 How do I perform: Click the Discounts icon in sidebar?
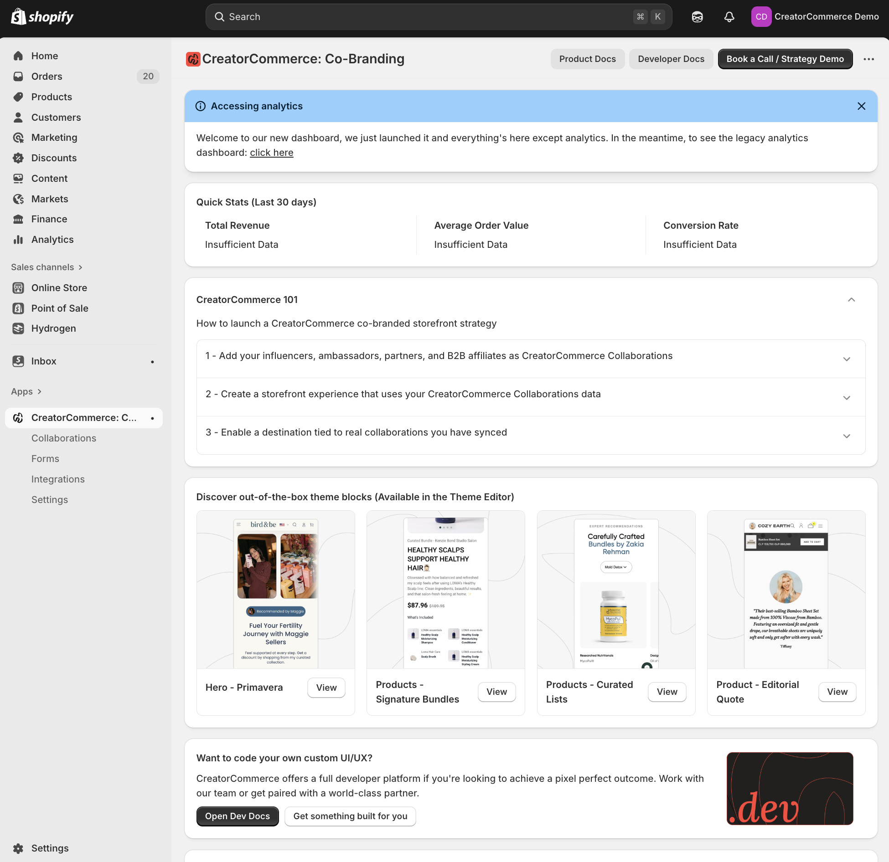tap(18, 158)
